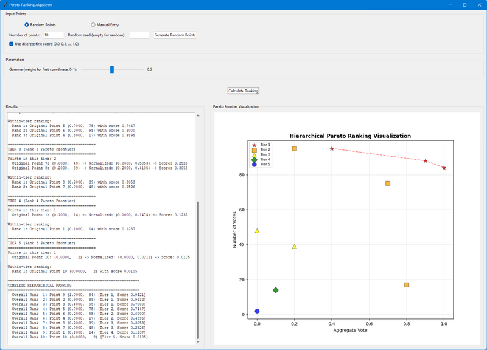The image size is (487, 350).
Task: Click the Tier 1 star in the legend
Action: 254,145
